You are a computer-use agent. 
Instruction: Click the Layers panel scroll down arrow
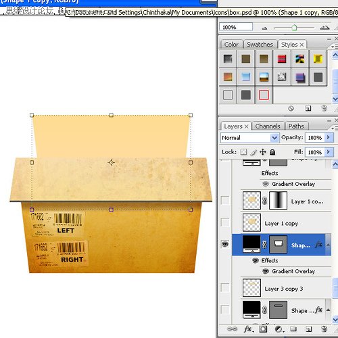coord(335,319)
